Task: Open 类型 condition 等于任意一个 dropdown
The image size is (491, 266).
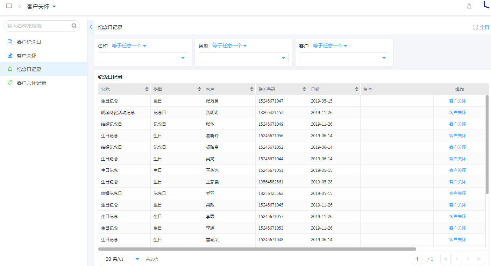Action: point(230,45)
